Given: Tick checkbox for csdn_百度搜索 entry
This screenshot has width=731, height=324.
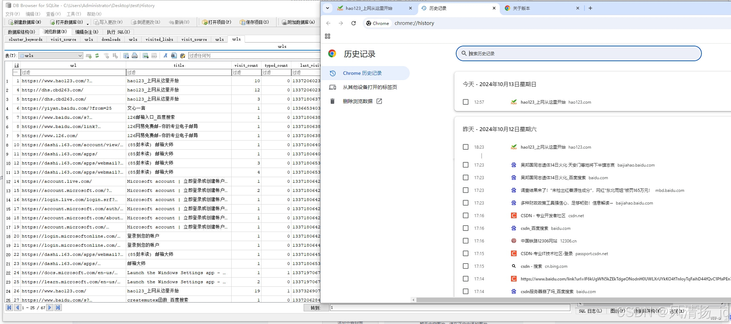Looking at the screenshot, I should click(466, 228).
